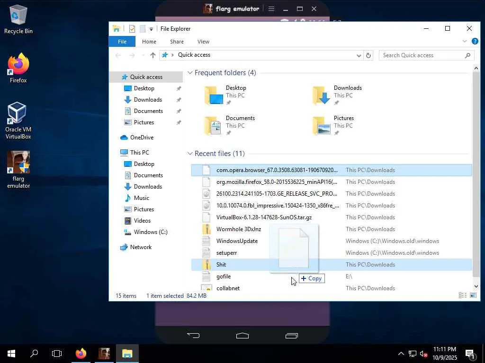Open the File ribbon tab
Viewport: 485px width, 363px height.
pyautogui.click(x=122, y=42)
